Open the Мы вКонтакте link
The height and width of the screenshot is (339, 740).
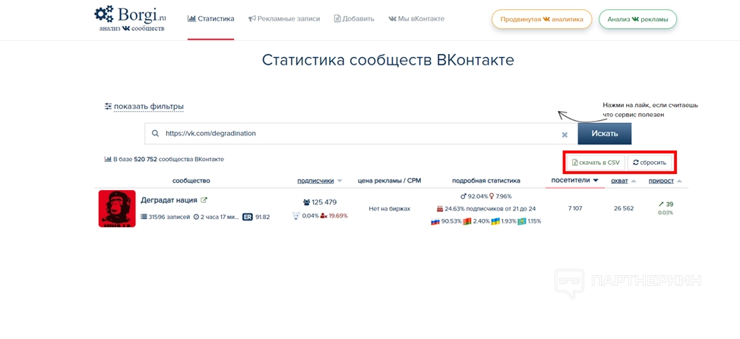coord(416,19)
